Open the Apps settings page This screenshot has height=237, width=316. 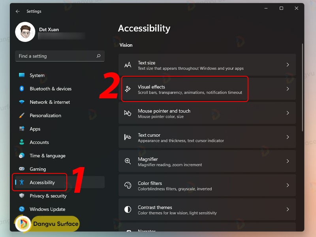coord(35,129)
